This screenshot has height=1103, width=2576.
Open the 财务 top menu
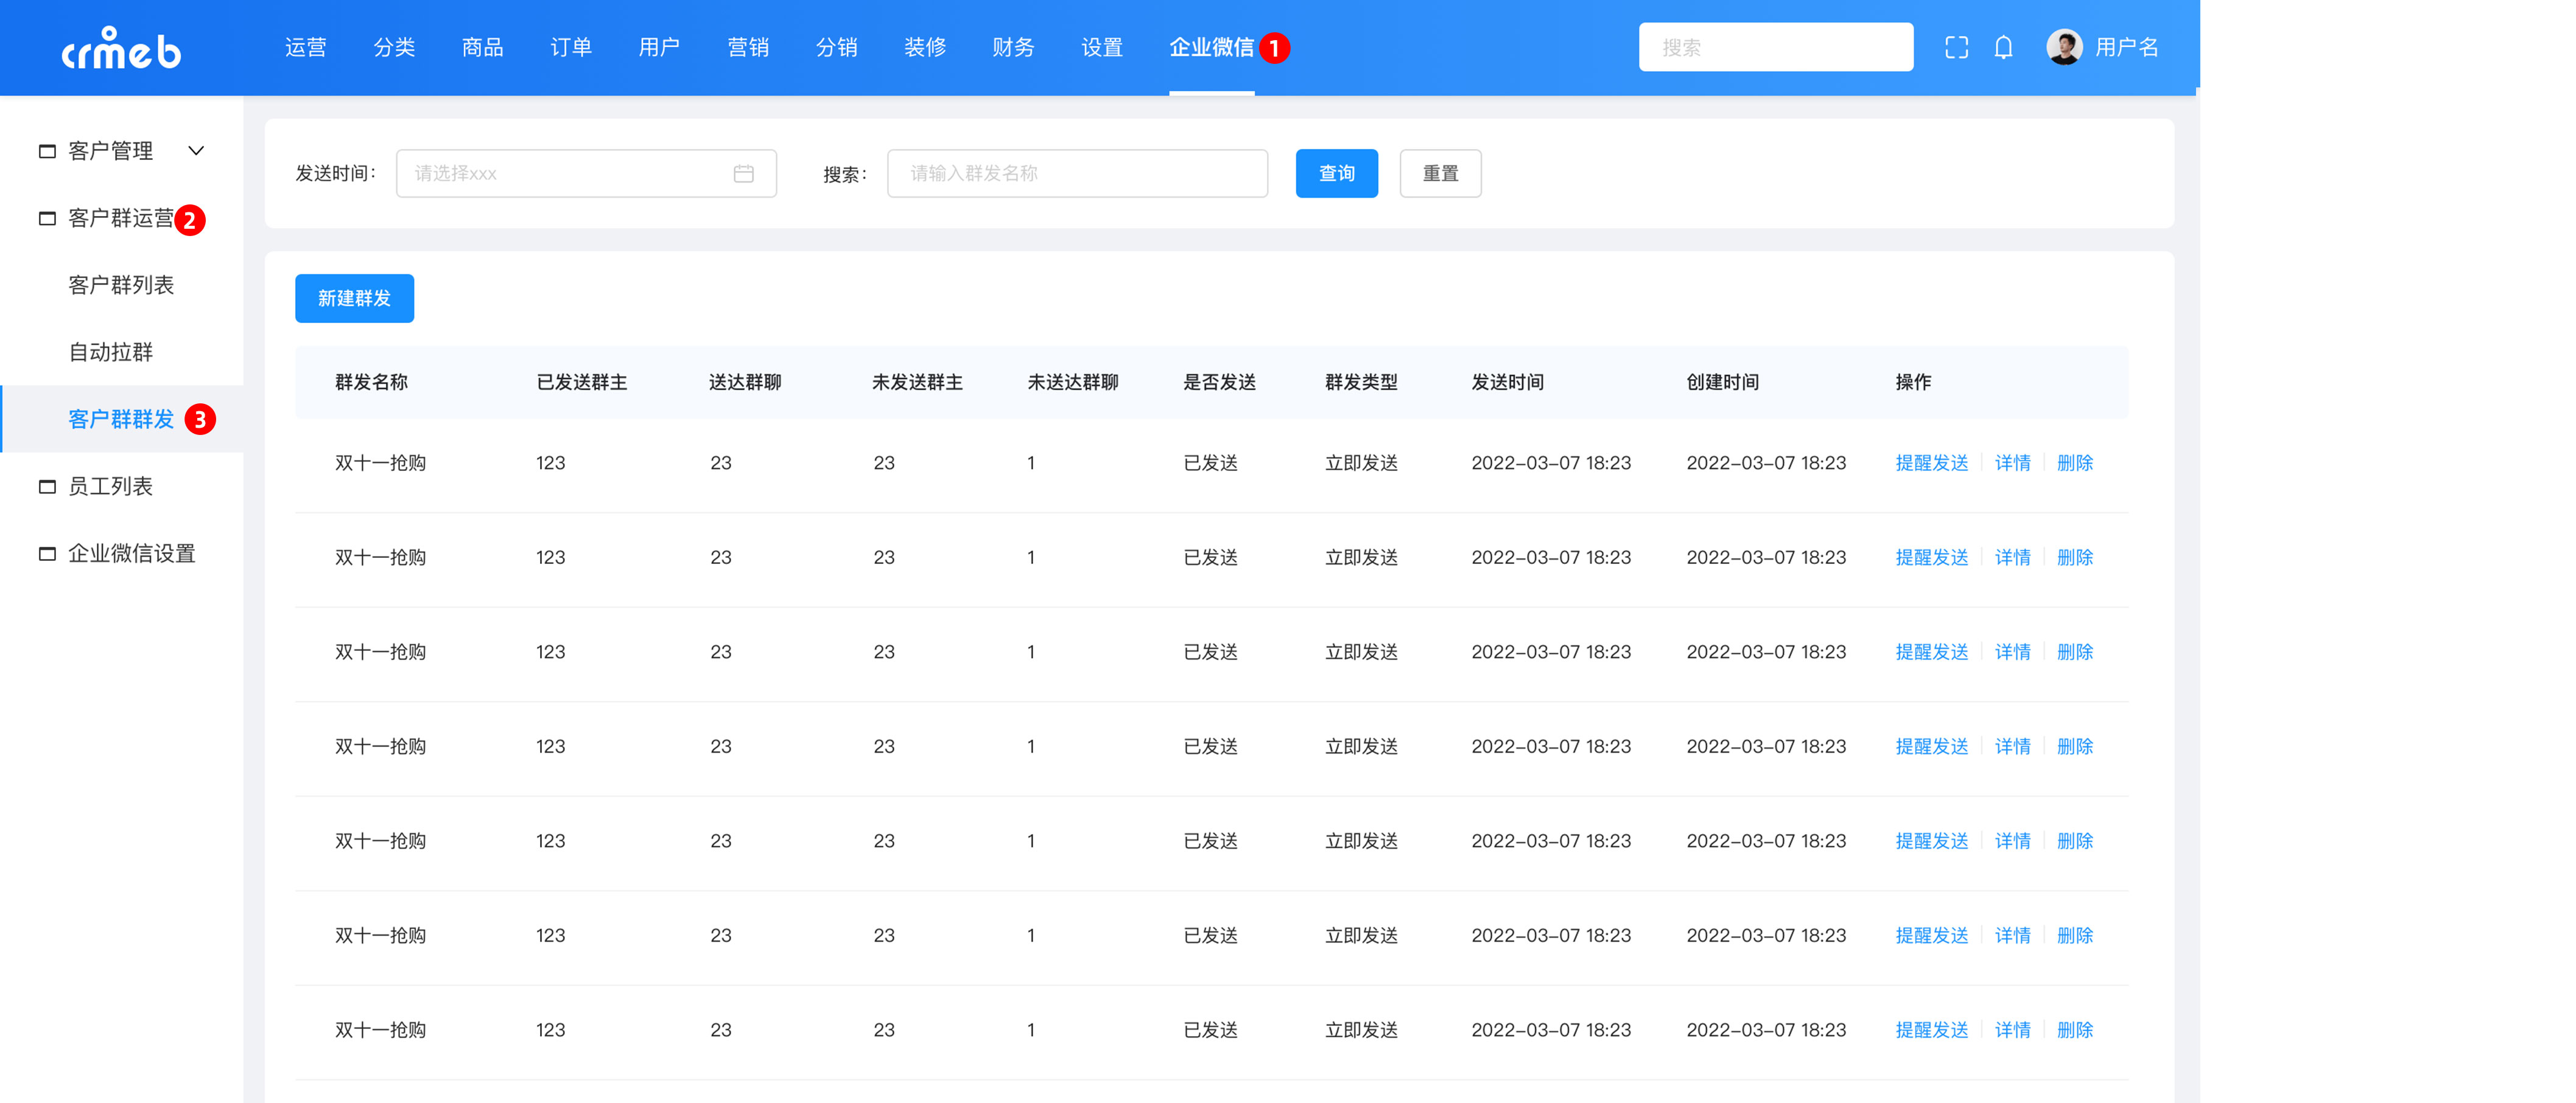click(x=1013, y=47)
